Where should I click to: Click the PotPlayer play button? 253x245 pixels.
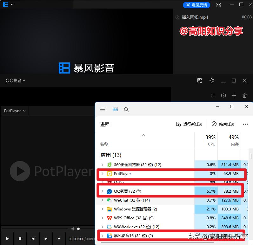click(x=7, y=239)
